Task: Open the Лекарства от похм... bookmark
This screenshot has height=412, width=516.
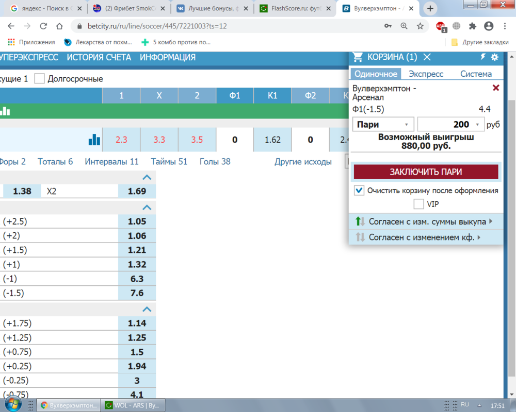Action: [x=98, y=42]
